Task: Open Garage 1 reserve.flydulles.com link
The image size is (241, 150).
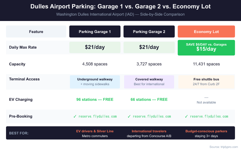Action: point(98,116)
